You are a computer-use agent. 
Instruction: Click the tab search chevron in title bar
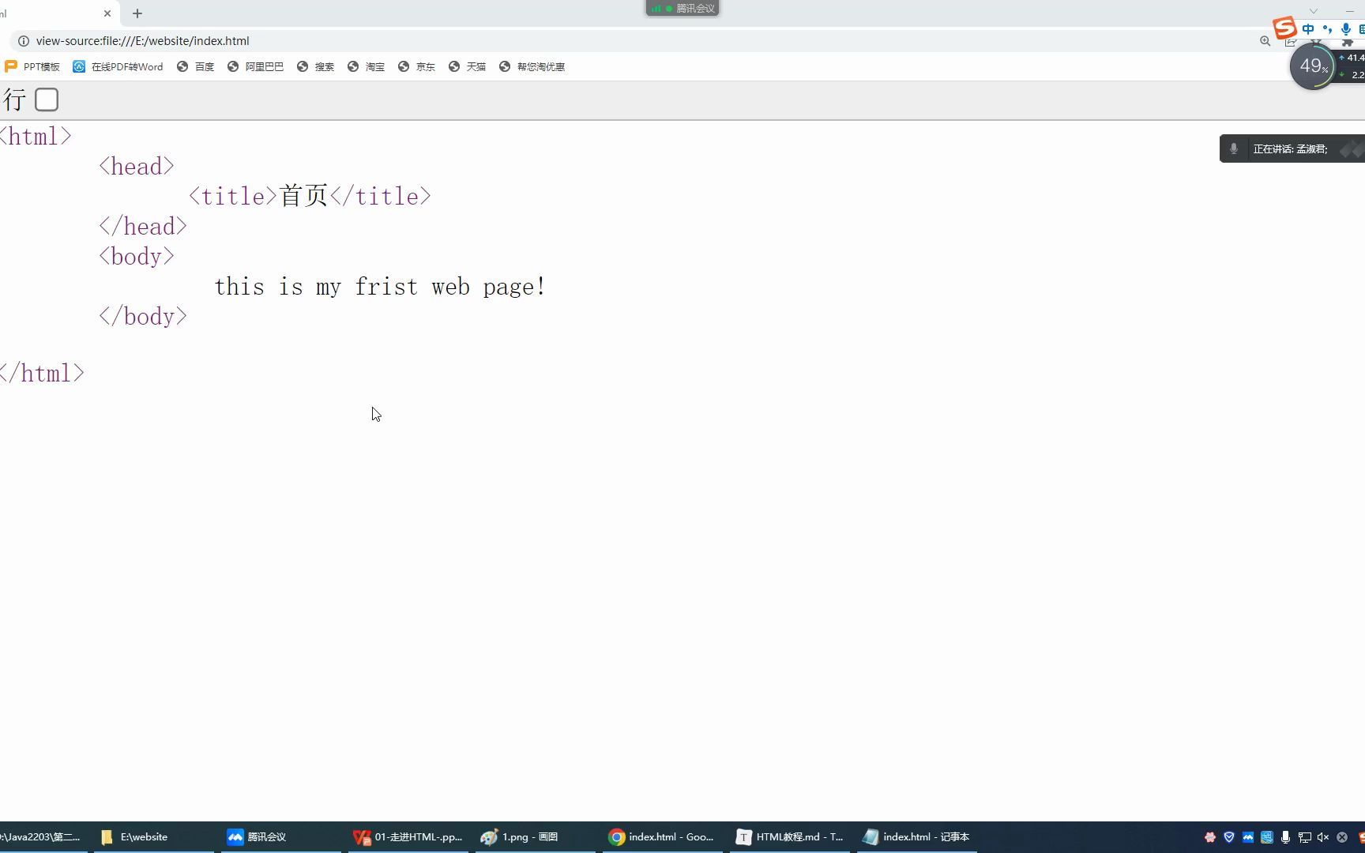coord(1314,11)
